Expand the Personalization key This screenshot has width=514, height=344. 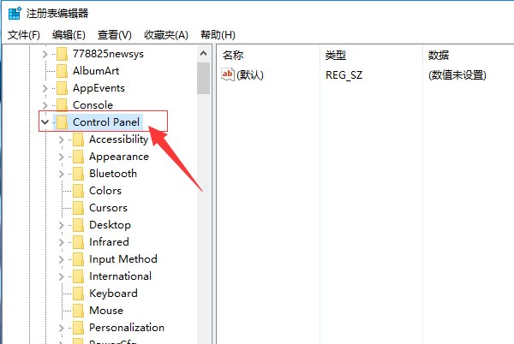(x=62, y=328)
